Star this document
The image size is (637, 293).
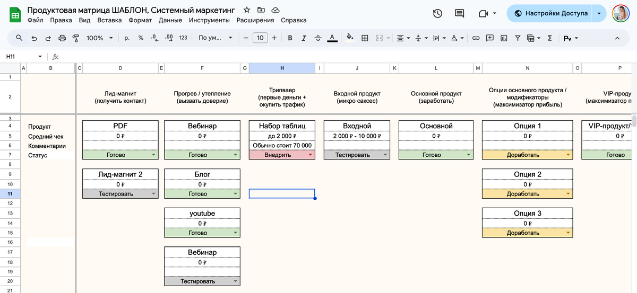(x=247, y=10)
